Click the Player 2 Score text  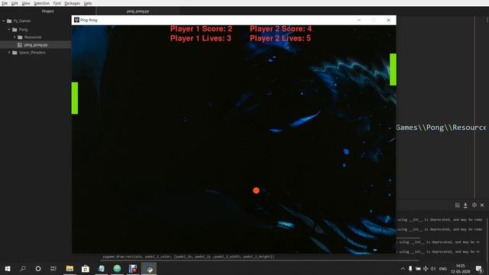click(x=280, y=29)
